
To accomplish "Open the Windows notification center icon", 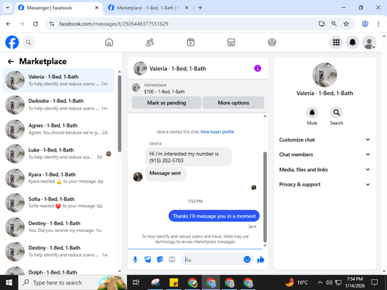I will click(375, 282).
